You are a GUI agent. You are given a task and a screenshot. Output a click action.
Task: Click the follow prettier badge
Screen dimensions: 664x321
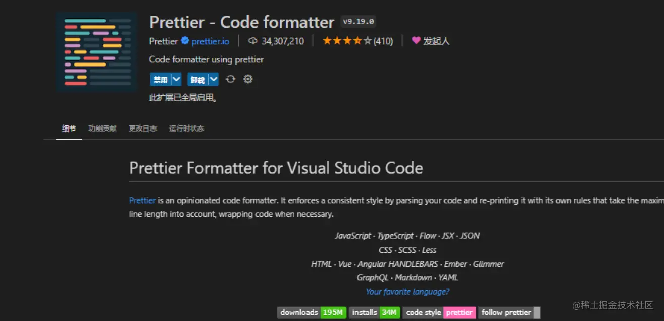(509, 312)
